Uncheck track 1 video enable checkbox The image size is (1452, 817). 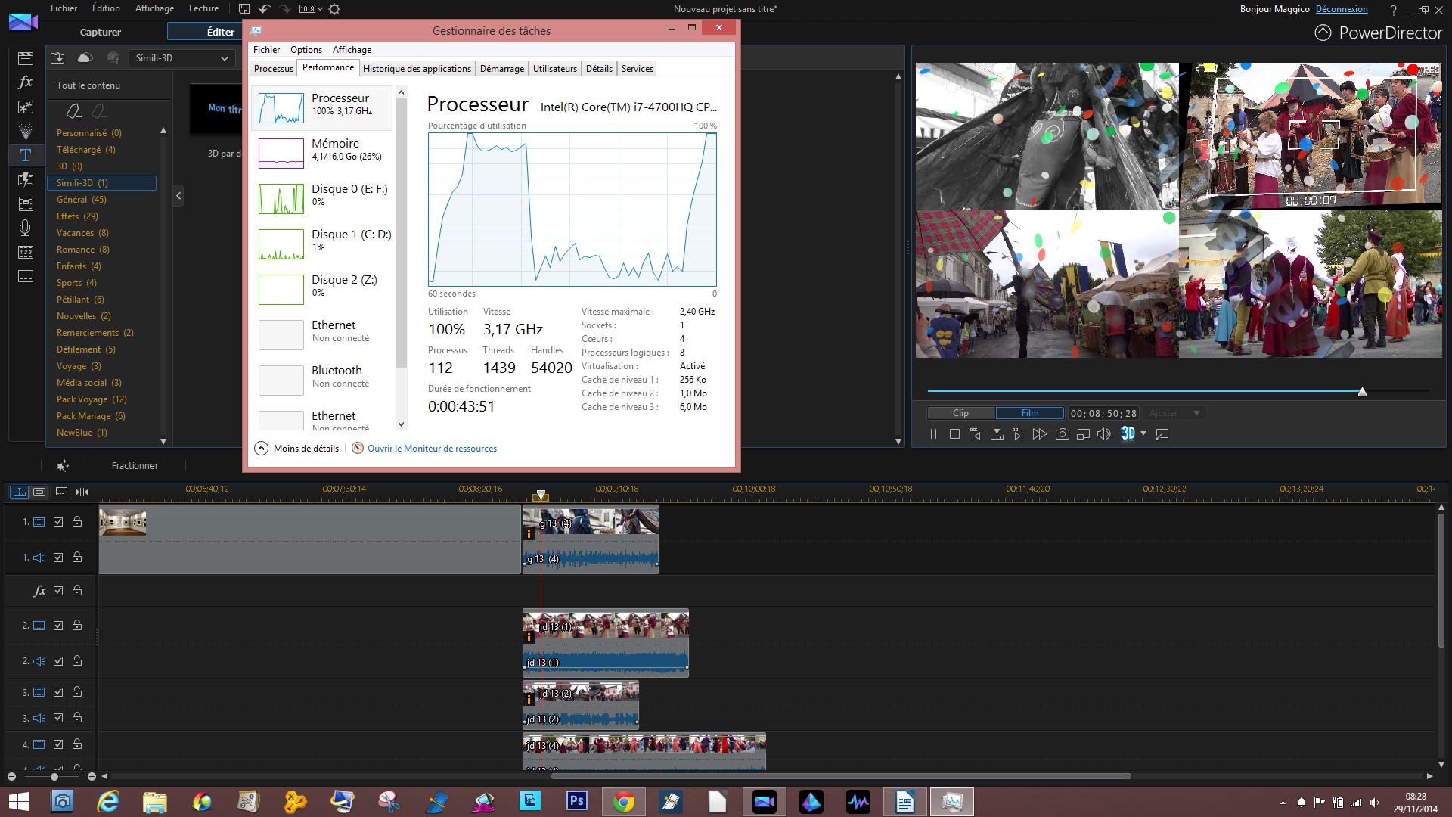[58, 522]
